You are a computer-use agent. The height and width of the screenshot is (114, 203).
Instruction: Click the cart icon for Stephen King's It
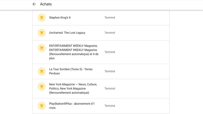click(42, 18)
